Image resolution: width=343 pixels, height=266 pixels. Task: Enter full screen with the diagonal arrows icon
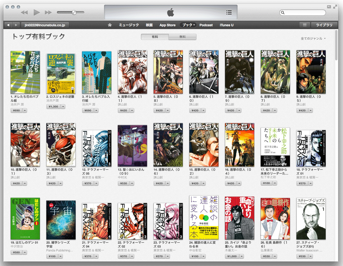pyautogui.click(x=335, y=7)
